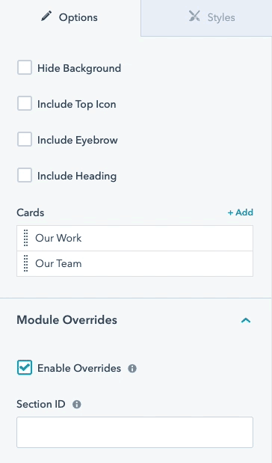The width and height of the screenshot is (272, 463).
Task: Select the Options tab
Action: click(70, 18)
